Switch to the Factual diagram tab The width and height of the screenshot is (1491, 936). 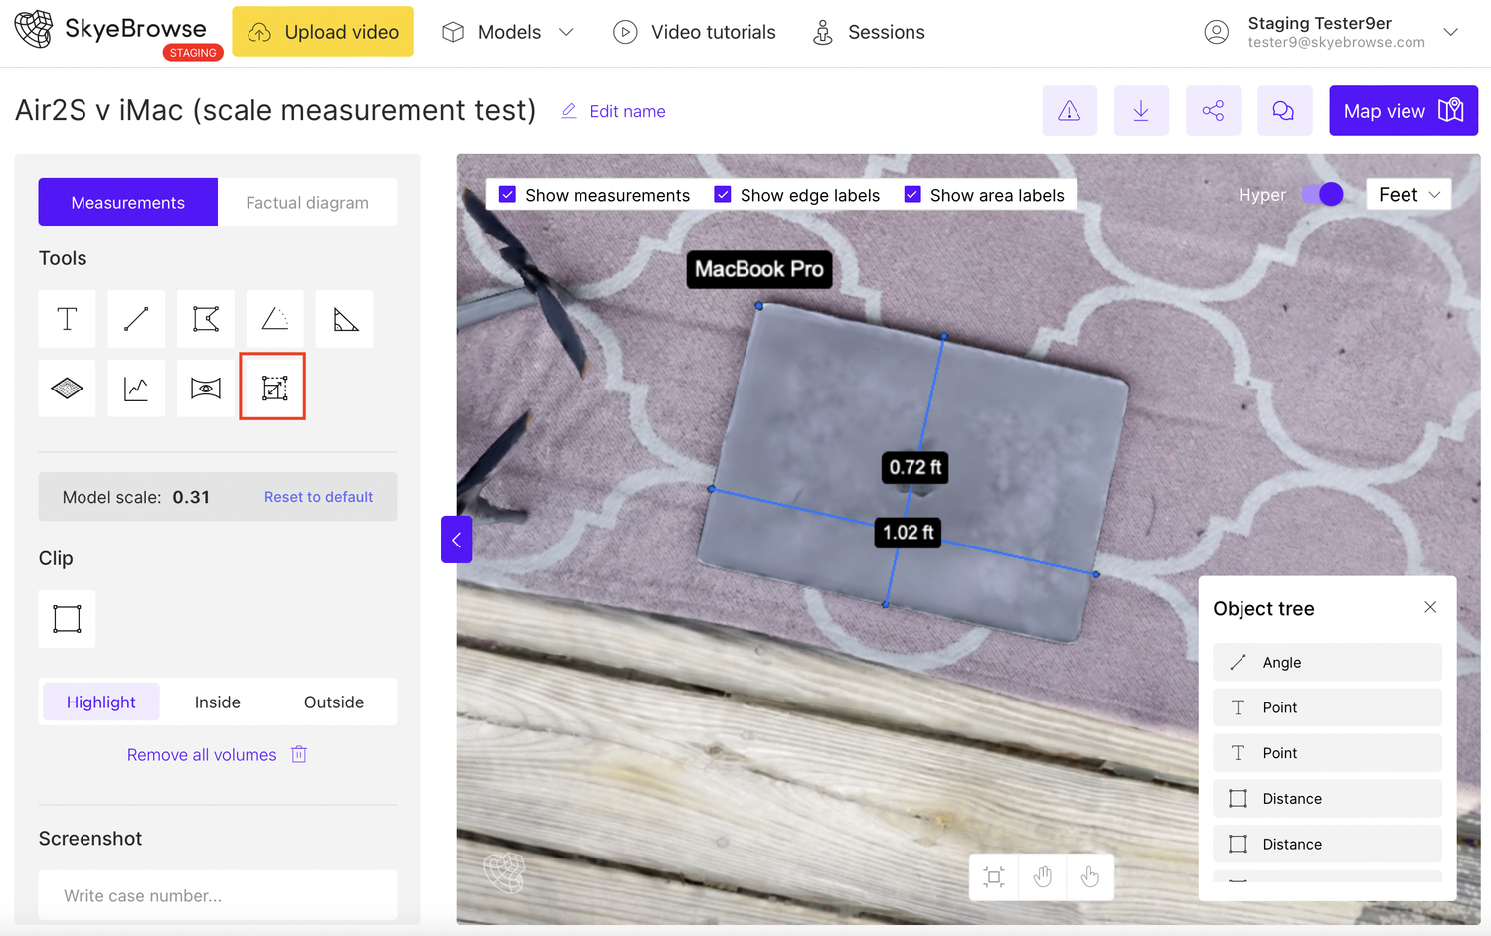[307, 202]
